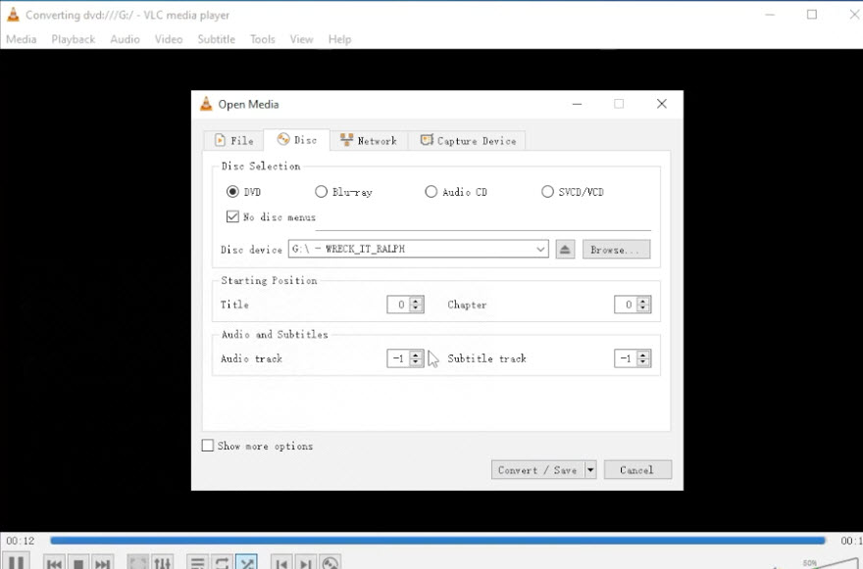The height and width of the screenshot is (569, 863).
Task: Open the Playback menu
Action: tap(74, 39)
